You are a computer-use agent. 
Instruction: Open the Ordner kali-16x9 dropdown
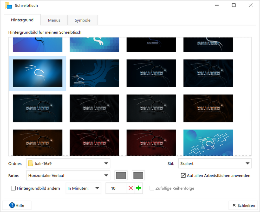pos(68,164)
